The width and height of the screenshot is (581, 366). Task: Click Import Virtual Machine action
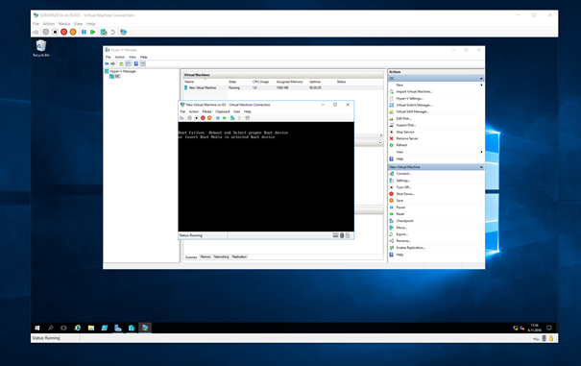(414, 91)
